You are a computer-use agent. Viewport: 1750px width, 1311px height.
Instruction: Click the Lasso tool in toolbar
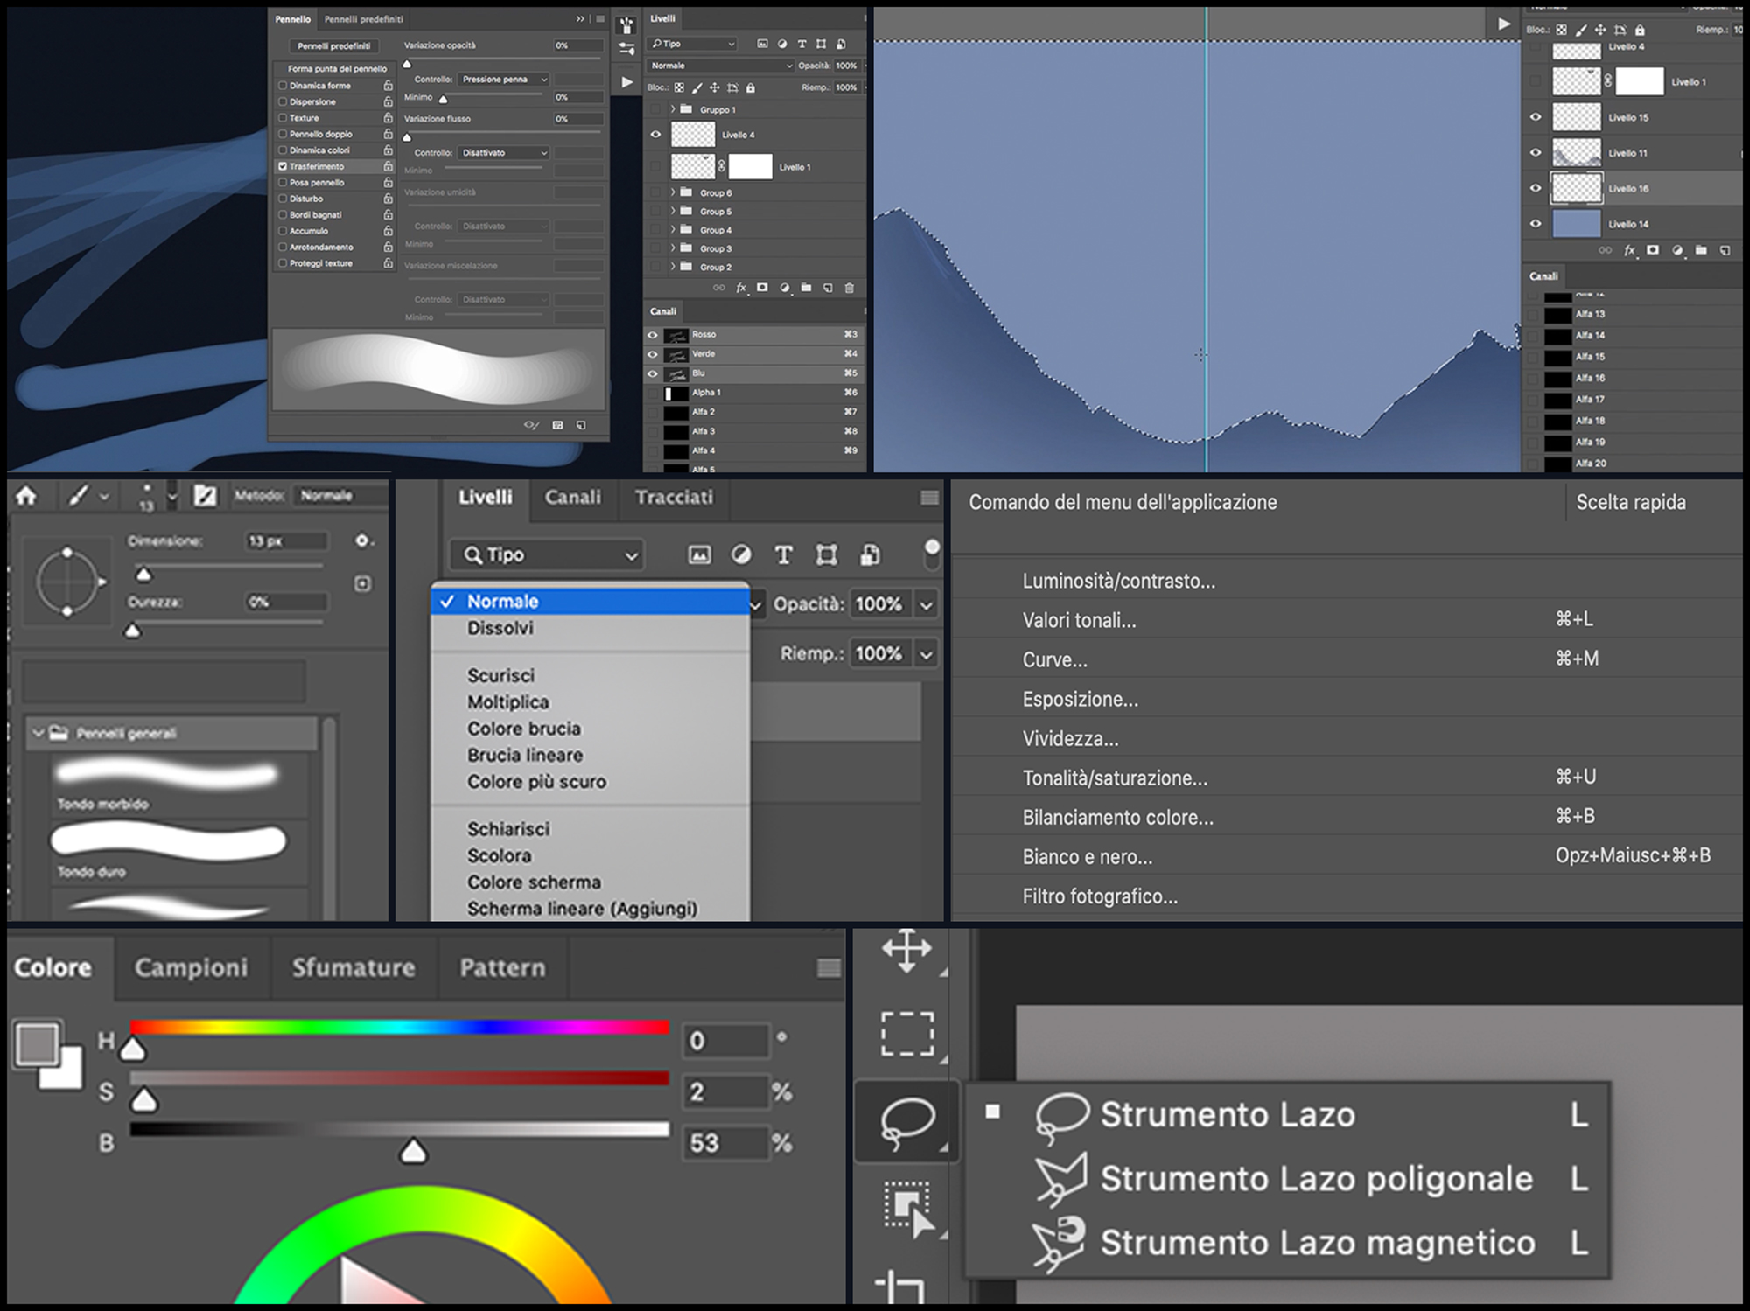[x=906, y=1122]
